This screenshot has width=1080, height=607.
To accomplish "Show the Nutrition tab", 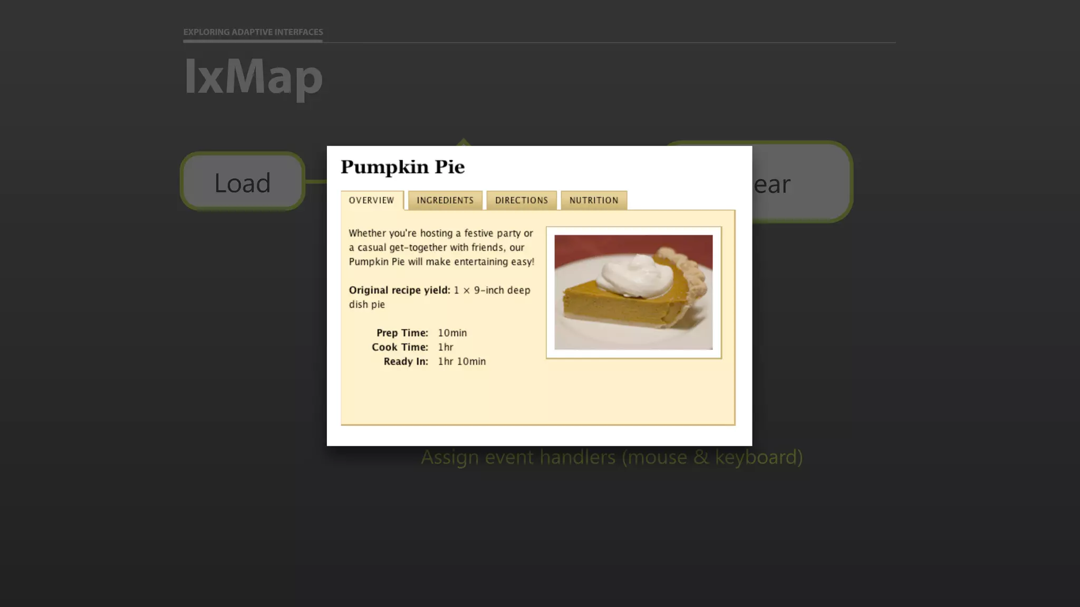I will (x=594, y=200).
